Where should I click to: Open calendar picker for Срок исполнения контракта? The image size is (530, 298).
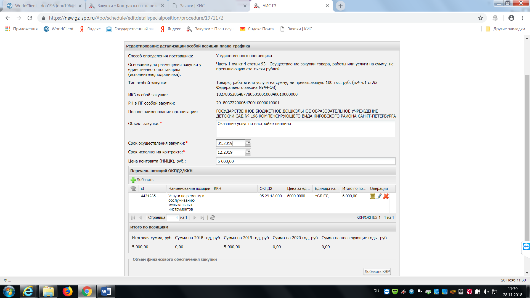(248, 152)
